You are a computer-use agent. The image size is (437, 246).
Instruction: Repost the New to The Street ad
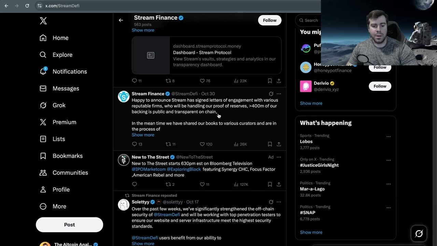(x=170, y=184)
